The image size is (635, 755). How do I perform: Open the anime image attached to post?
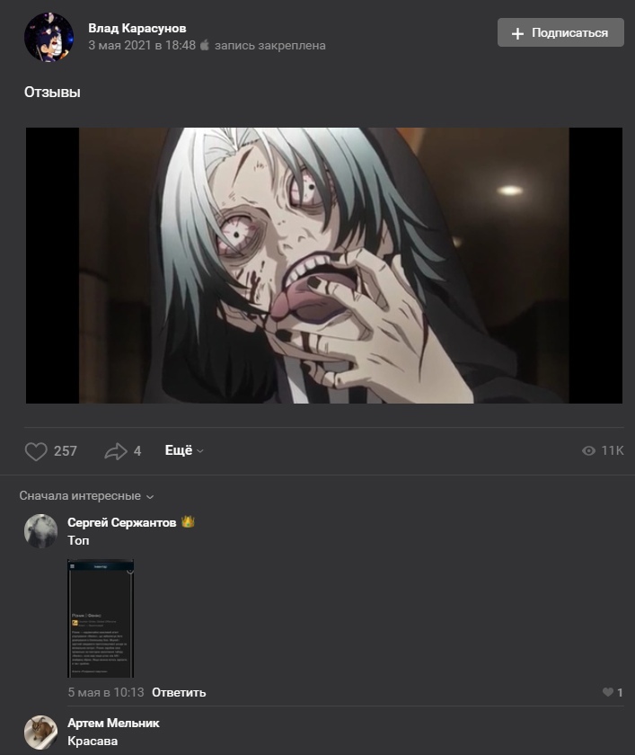pos(323,265)
